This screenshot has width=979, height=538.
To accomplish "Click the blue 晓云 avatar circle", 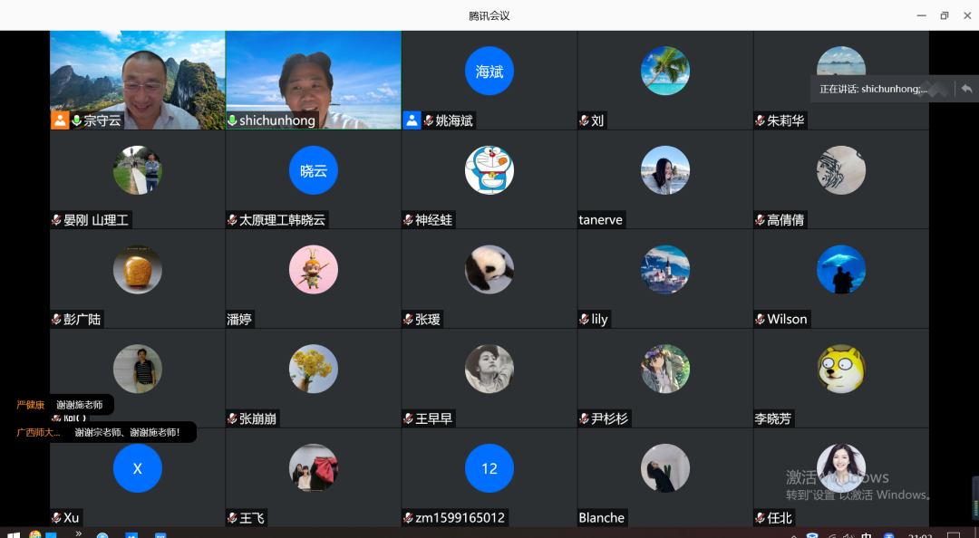I will [x=314, y=170].
